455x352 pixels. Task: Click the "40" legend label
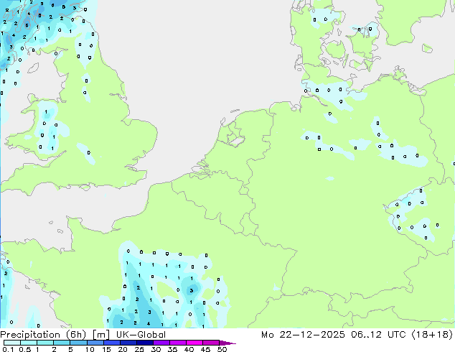click(189, 349)
